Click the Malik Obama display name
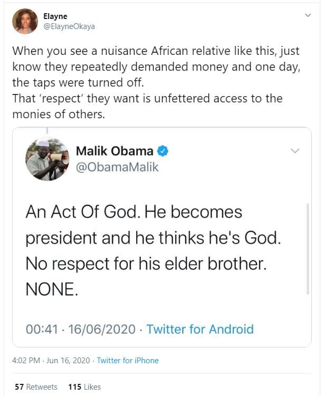This screenshot has width=324, height=396. point(115,152)
